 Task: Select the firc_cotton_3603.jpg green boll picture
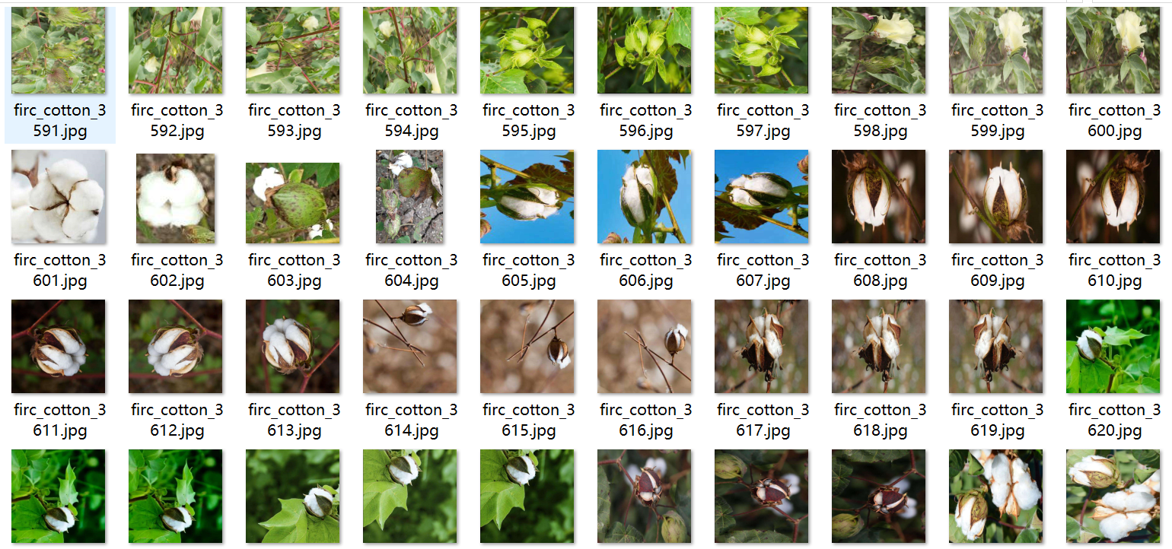293,202
